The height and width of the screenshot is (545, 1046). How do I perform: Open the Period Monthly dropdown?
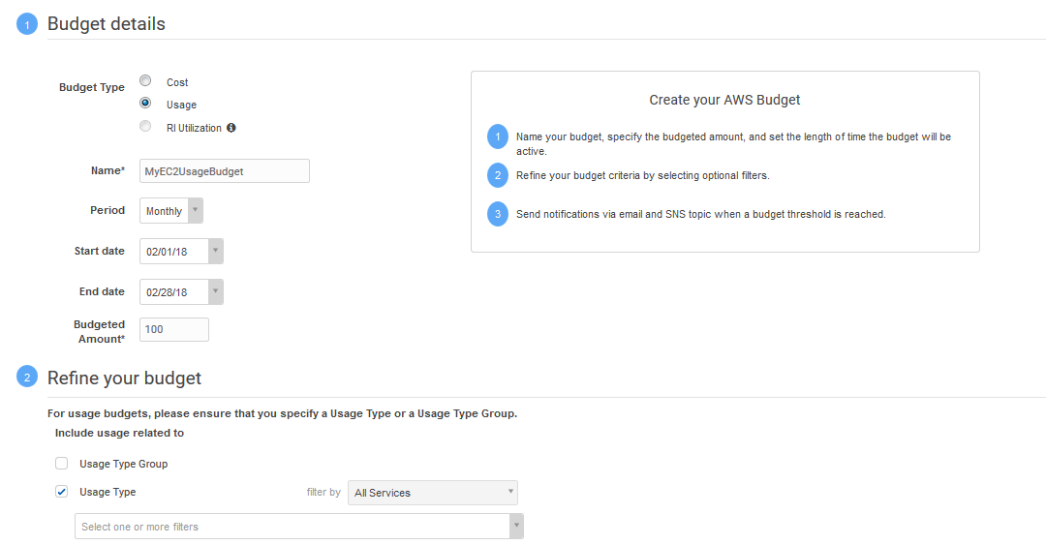[195, 211]
